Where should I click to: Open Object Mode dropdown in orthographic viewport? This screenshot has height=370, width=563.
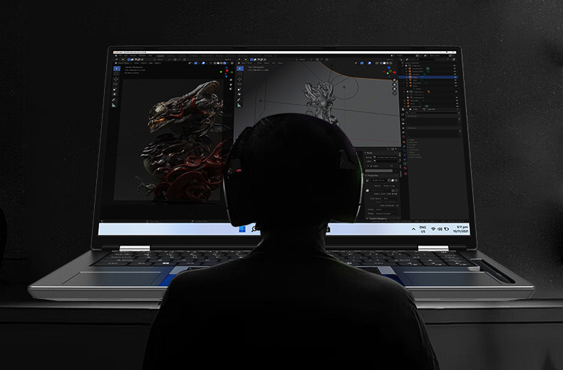[247, 63]
